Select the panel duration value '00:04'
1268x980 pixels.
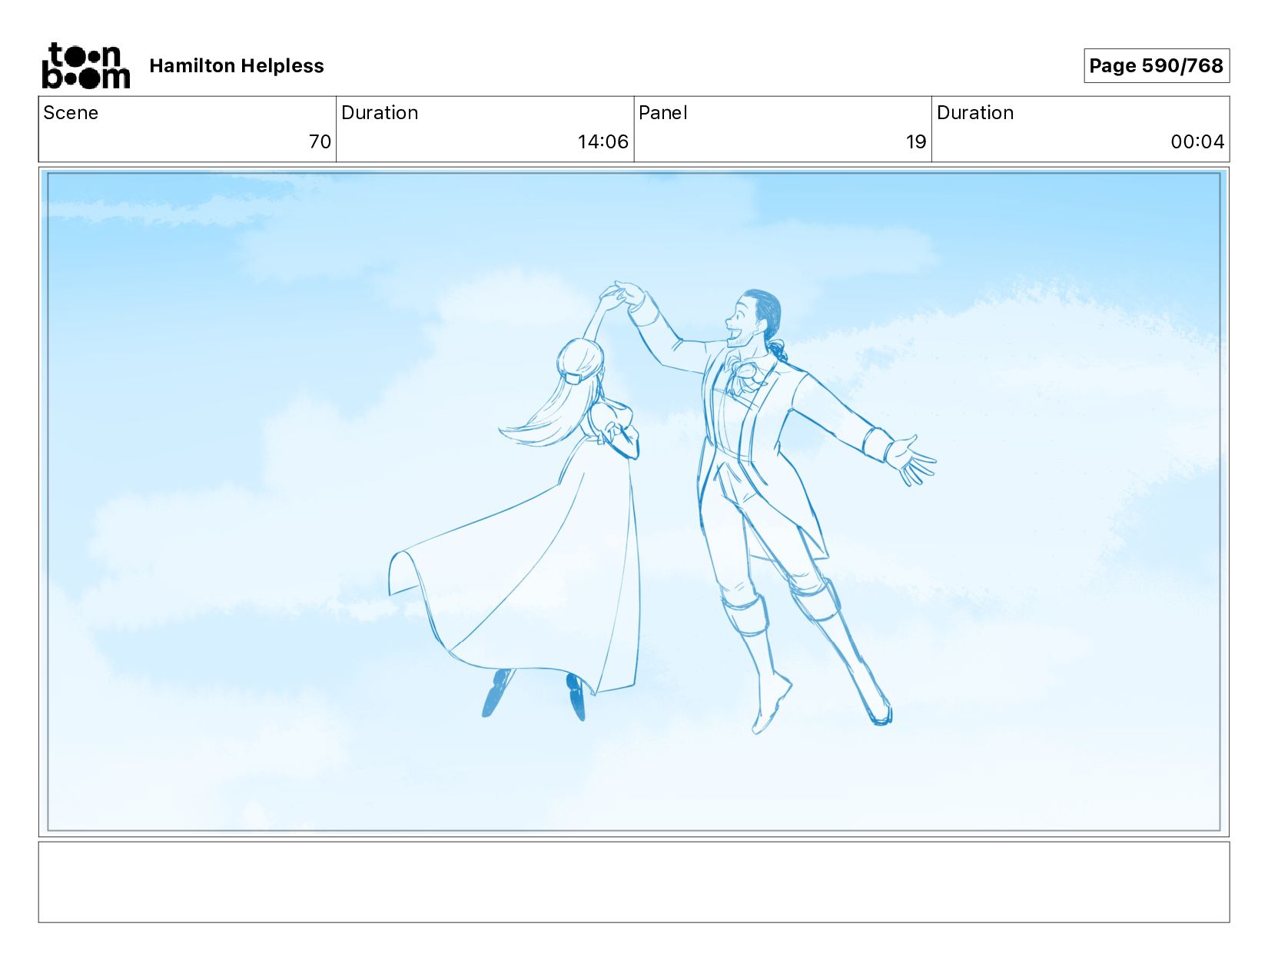(x=1197, y=142)
